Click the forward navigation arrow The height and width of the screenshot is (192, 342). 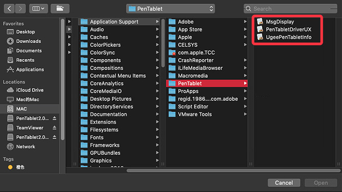click(20, 9)
